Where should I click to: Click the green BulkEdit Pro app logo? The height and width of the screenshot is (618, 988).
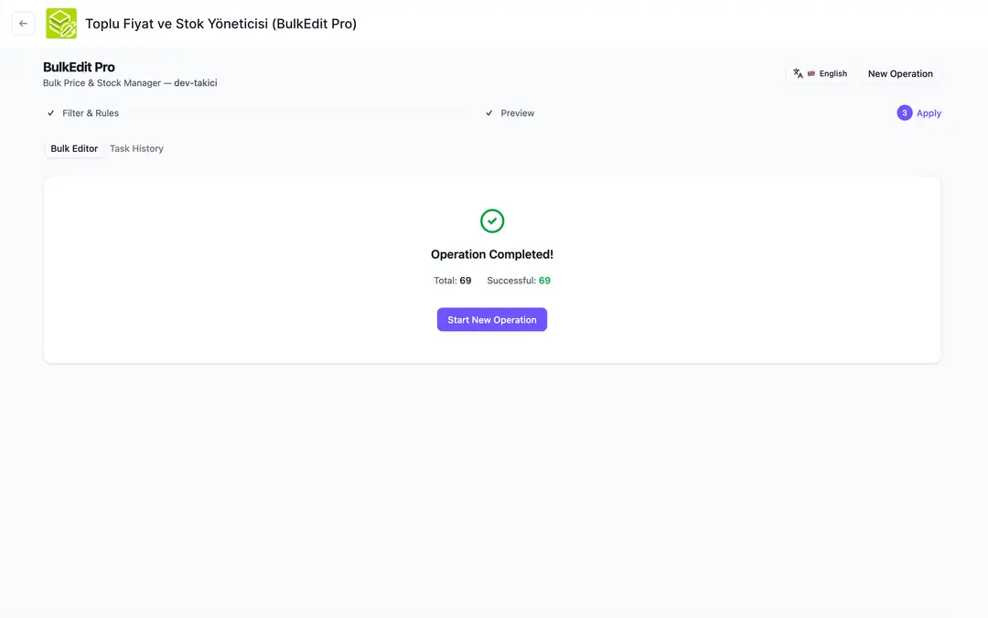[61, 24]
